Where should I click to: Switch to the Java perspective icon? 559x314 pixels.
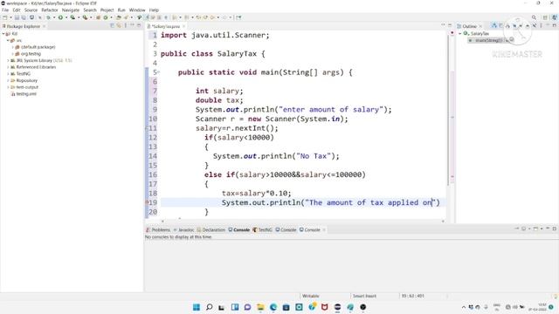point(555,17)
